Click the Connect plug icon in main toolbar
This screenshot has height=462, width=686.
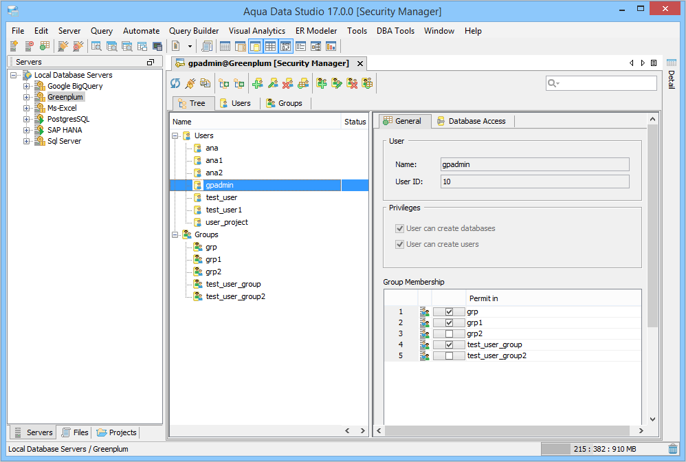[63, 46]
